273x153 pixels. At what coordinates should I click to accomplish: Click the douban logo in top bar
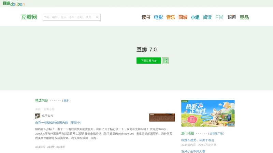click(14, 3)
